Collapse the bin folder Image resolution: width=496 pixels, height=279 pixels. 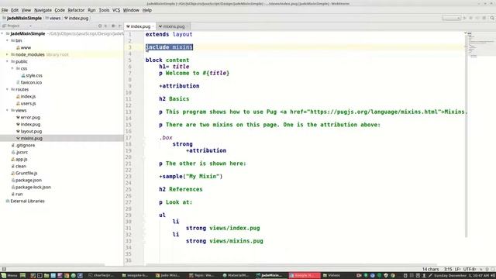point(7,40)
